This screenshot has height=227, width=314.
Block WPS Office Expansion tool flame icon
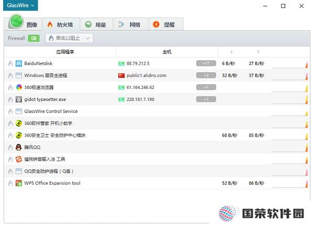pos(10,184)
